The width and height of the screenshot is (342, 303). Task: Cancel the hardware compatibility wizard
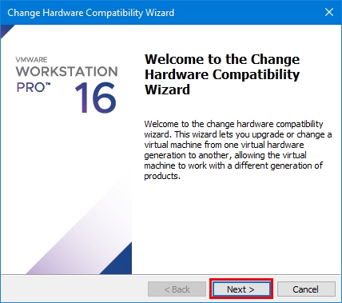(306, 289)
